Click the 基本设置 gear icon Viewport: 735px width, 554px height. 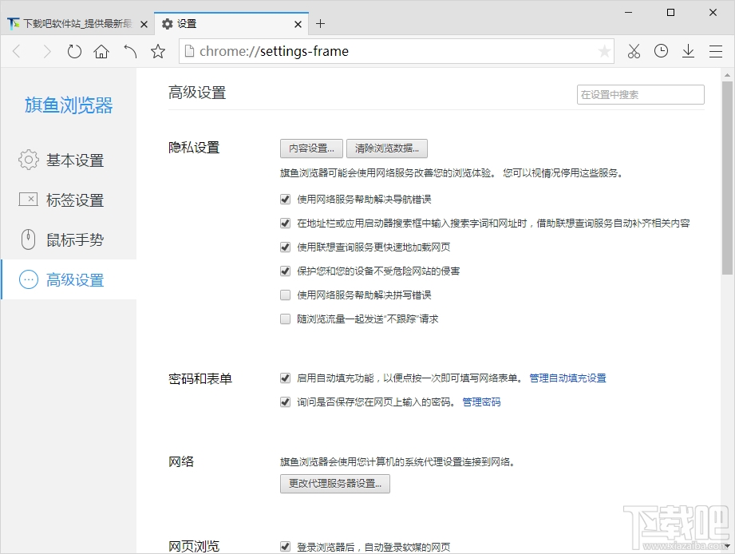coord(28,160)
